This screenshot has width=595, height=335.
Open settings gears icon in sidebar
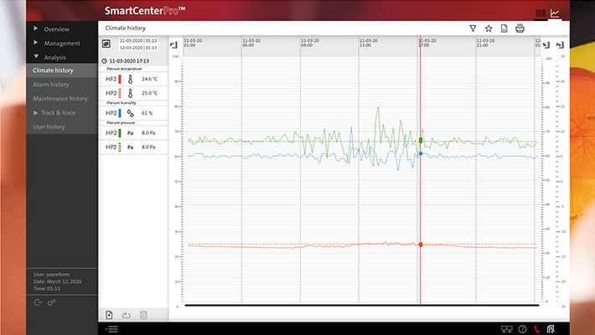(x=52, y=302)
